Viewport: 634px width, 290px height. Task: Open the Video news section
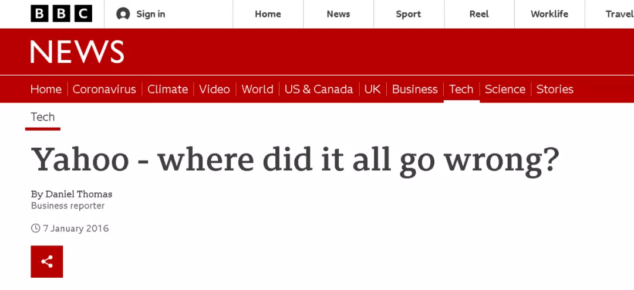(x=214, y=89)
